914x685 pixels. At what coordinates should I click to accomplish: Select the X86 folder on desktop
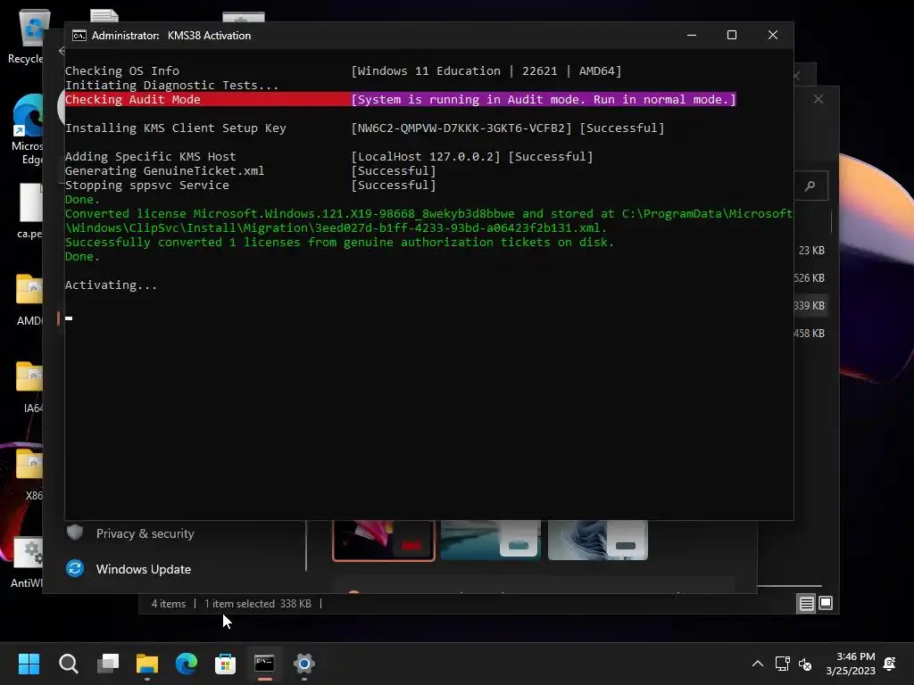[31, 475]
